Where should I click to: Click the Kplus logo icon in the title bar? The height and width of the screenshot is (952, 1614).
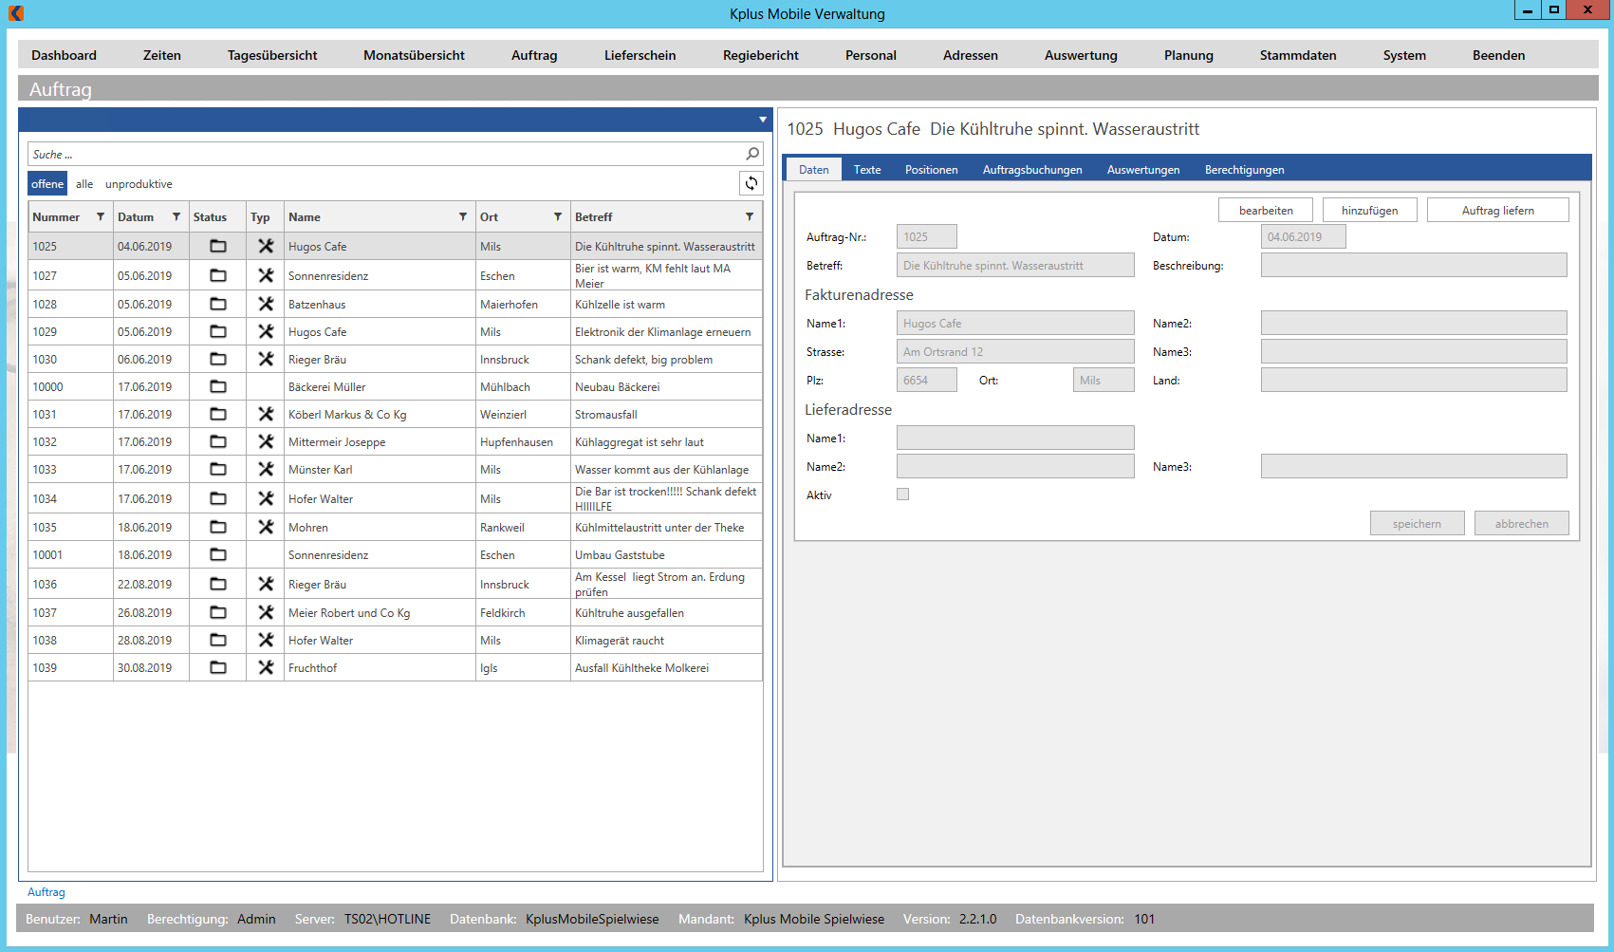16,13
